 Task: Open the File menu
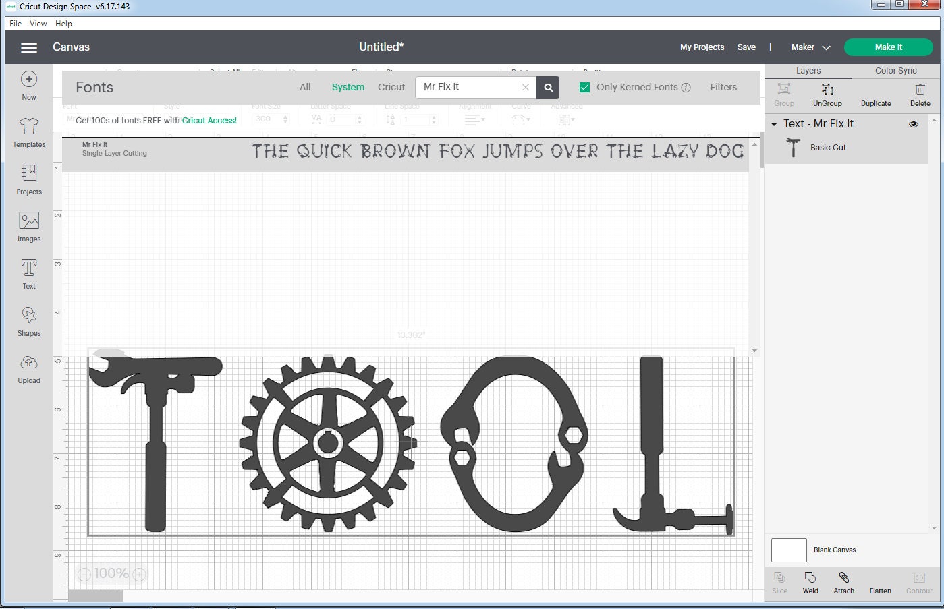pos(14,23)
